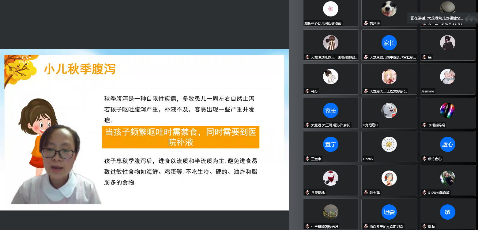This screenshot has height=230, width=478.
Task: Select the headphone girl avatar of 韩大萍
Action: click(389, 178)
